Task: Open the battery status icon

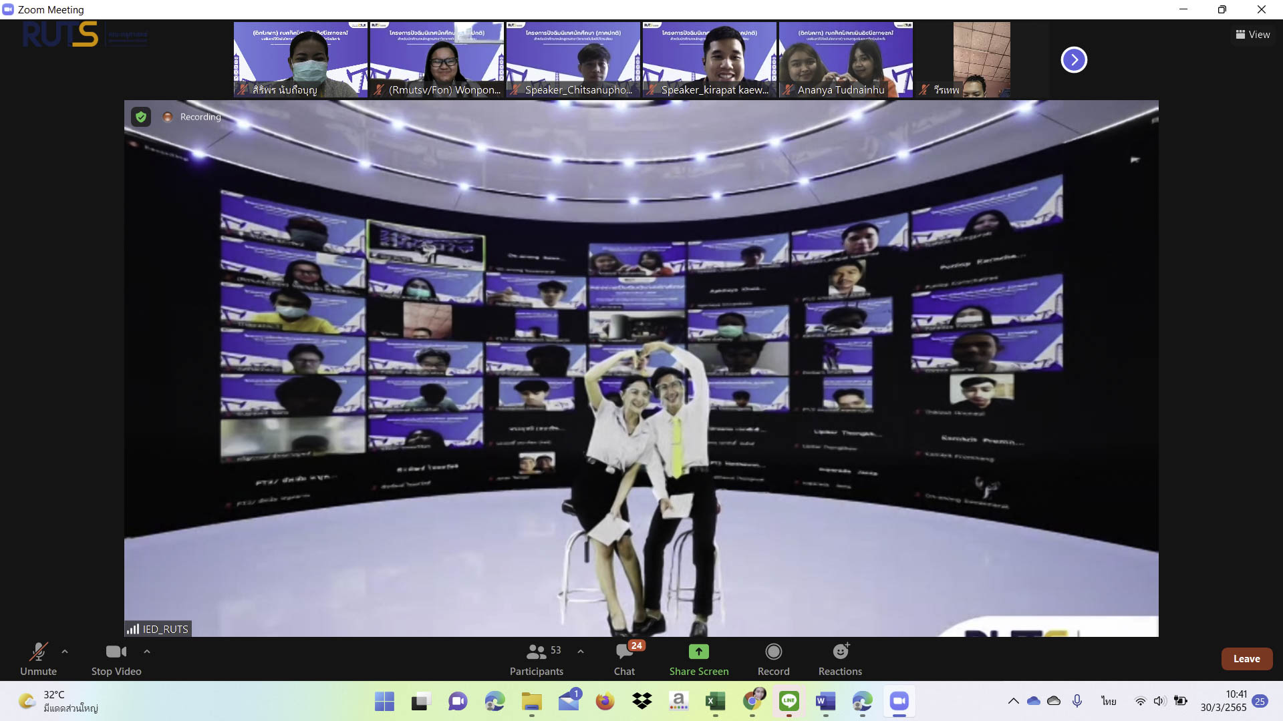Action: 1181,701
